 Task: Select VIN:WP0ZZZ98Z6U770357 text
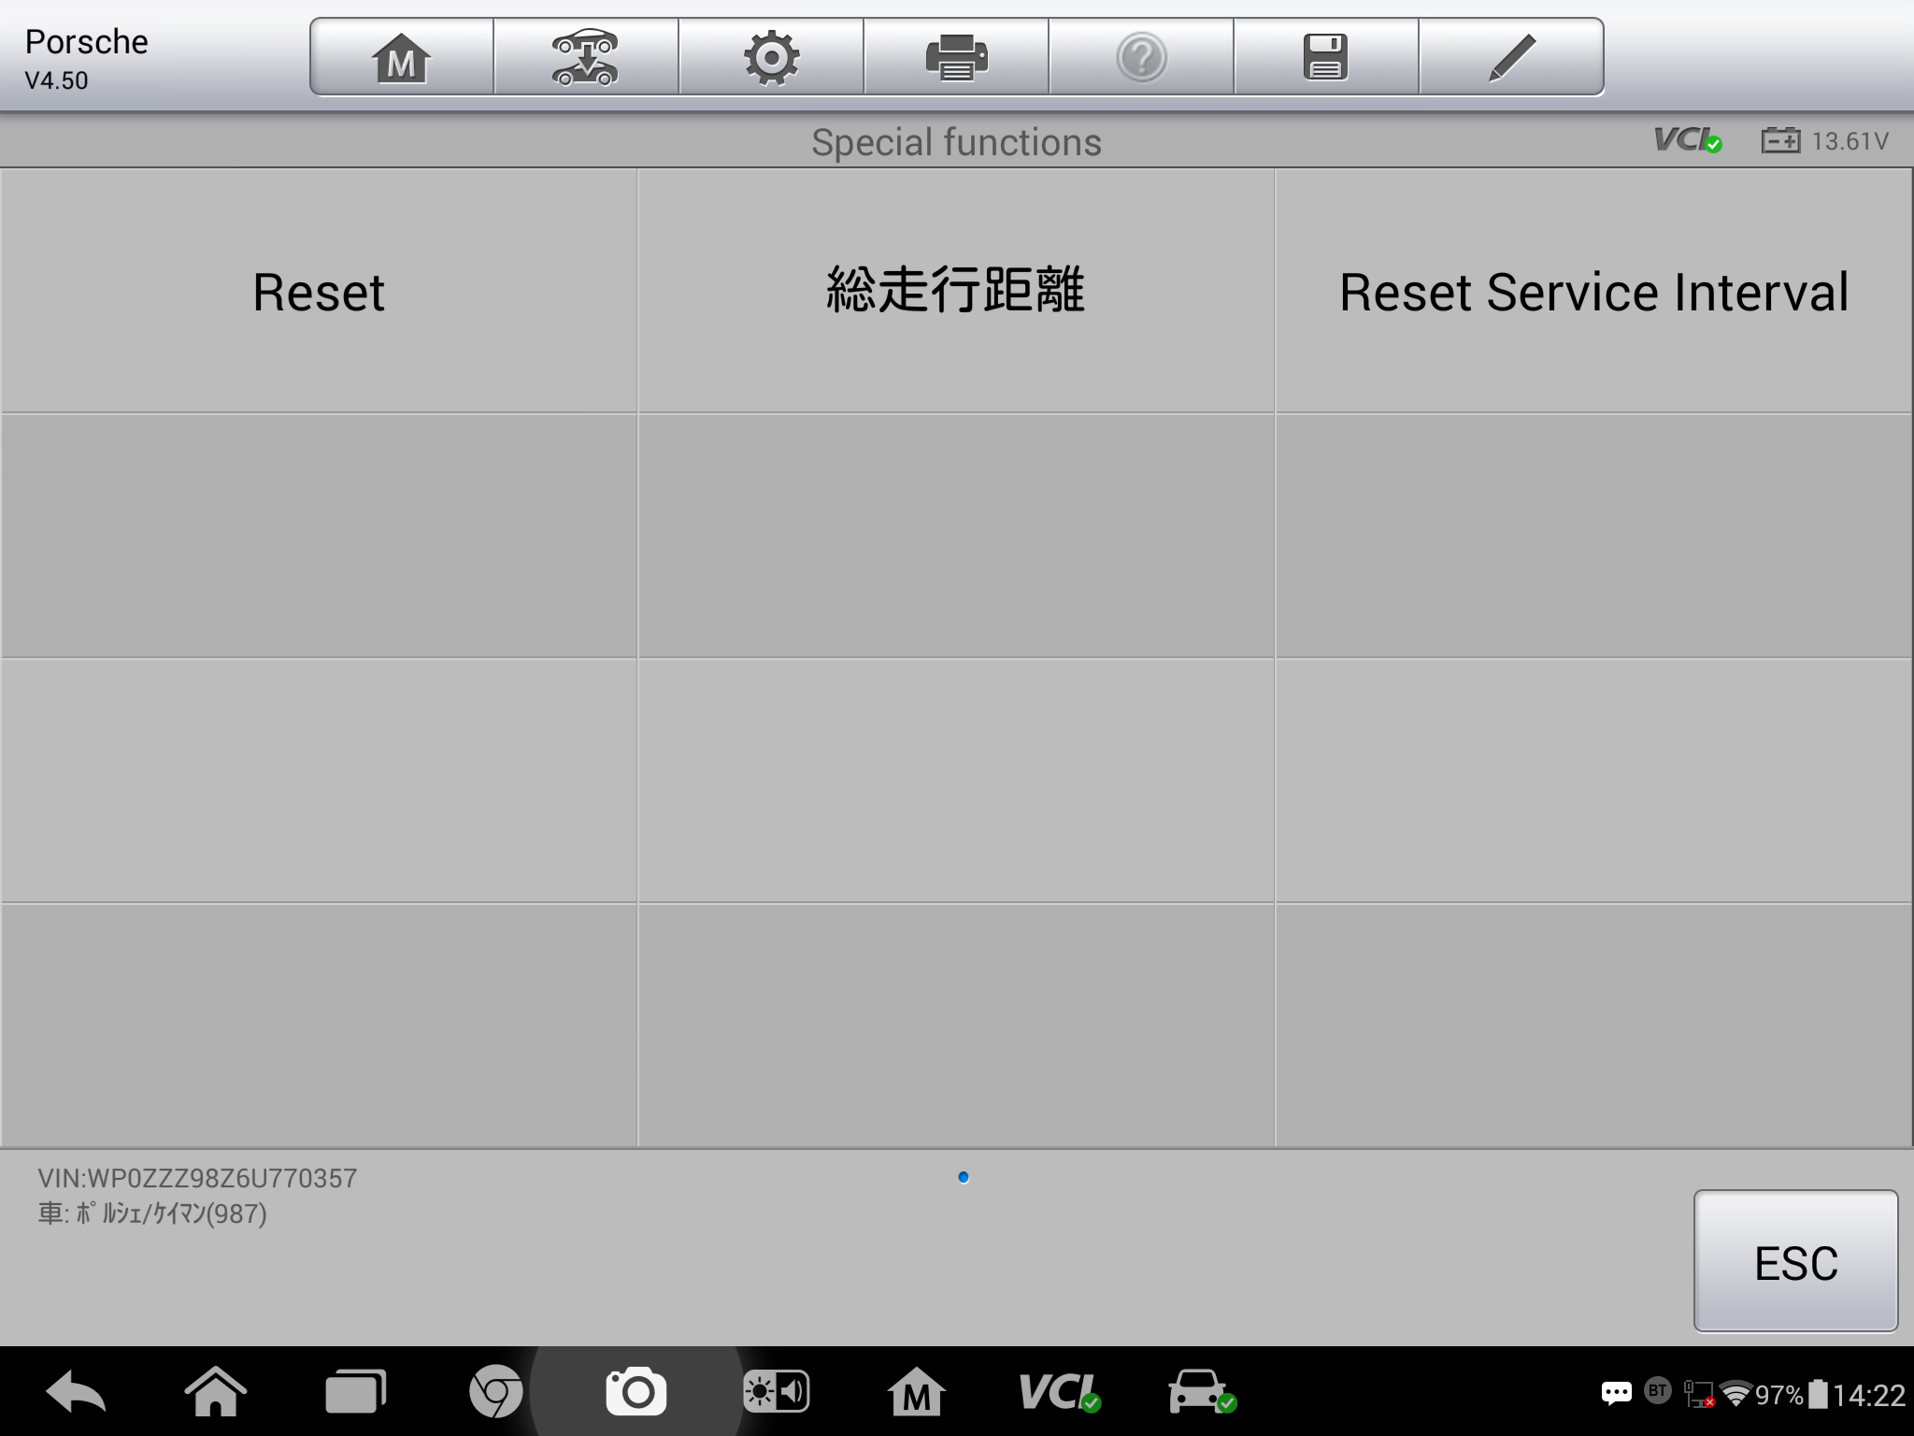tap(197, 1178)
